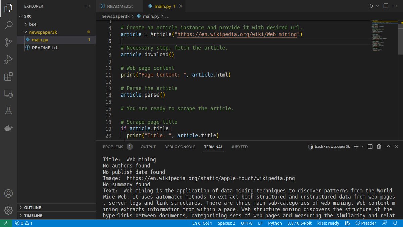Run the Python file
The image size is (403, 227).
(371, 6)
